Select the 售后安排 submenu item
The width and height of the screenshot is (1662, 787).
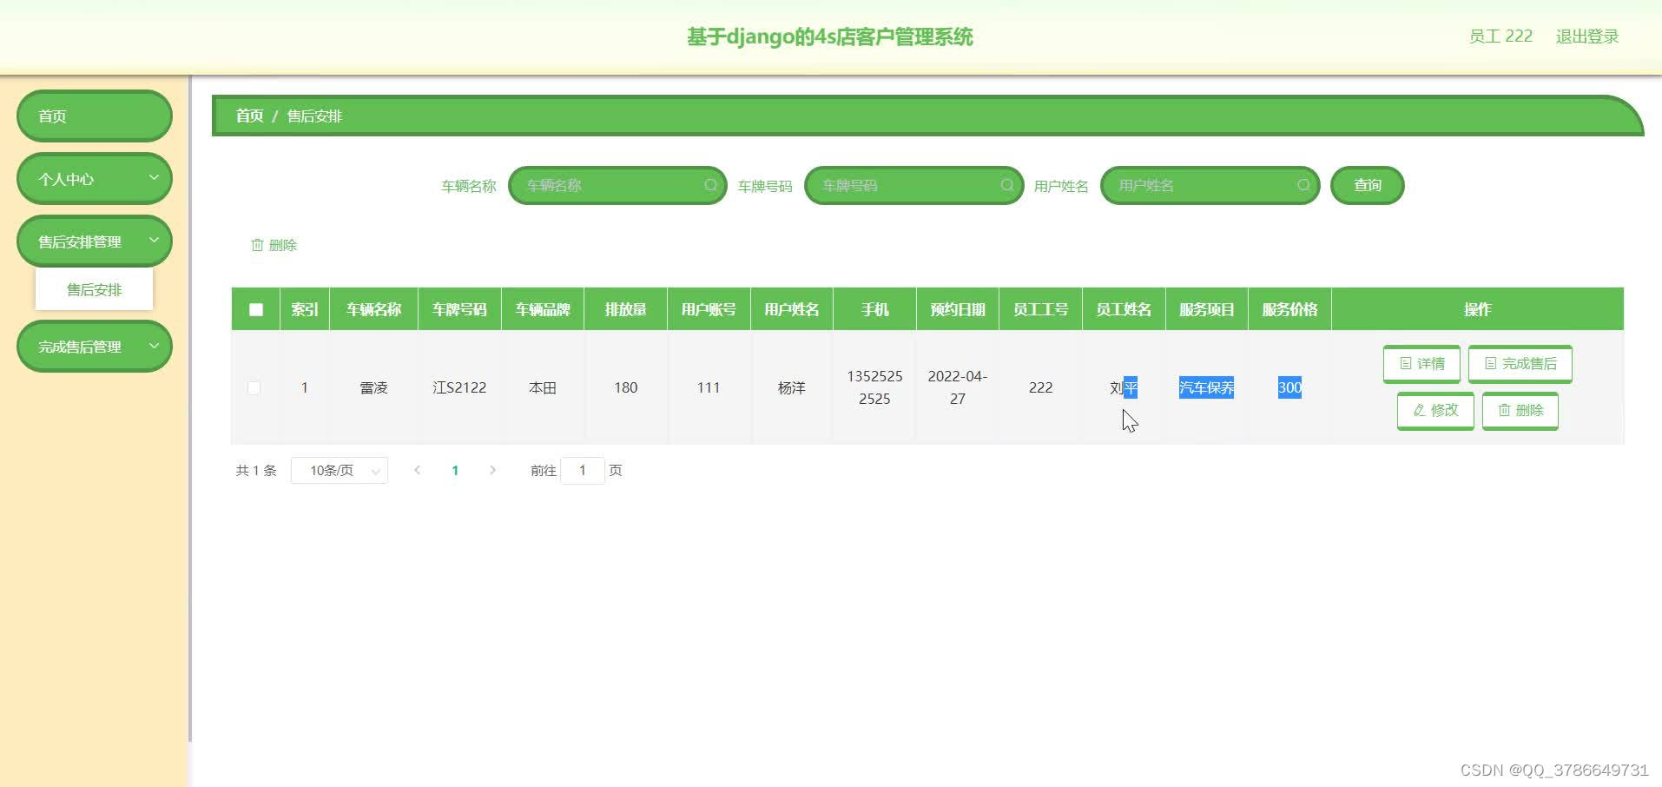point(94,289)
